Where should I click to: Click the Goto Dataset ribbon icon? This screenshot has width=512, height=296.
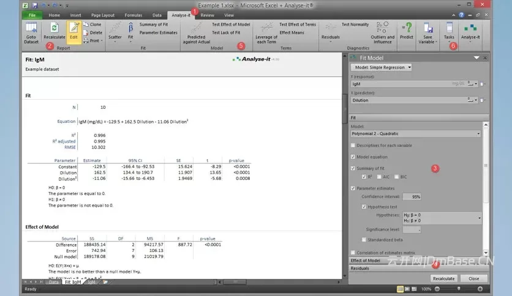[31, 32]
